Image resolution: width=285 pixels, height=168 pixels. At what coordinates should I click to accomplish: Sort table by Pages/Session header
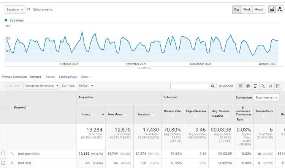196,111
